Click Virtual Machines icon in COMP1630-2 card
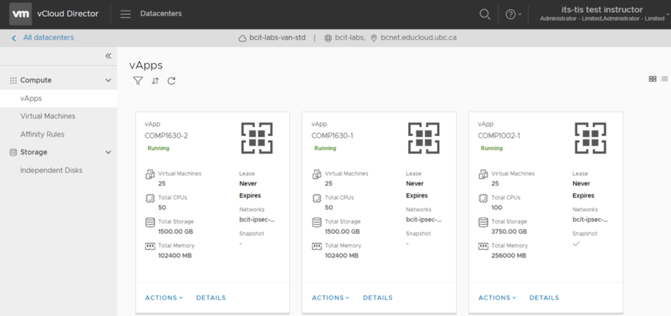The height and width of the screenshot is (316, 671). tap(150, 175)
